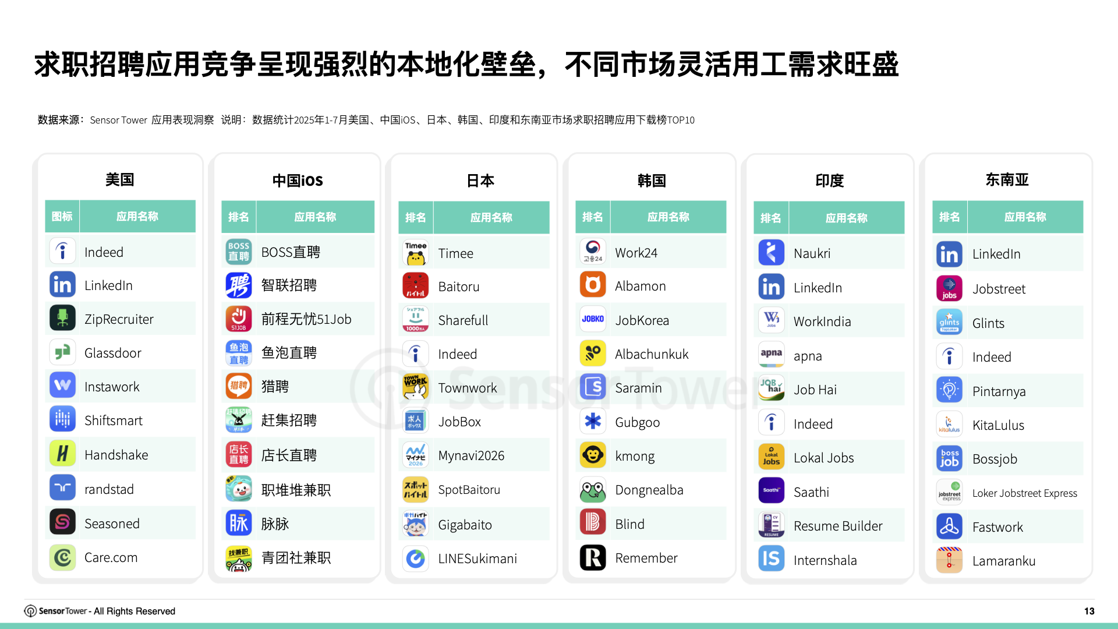The height and width of the screenshot is (629, 1118).
Task: Click the Glassdoor app icon
Action: tap(62, 352)
